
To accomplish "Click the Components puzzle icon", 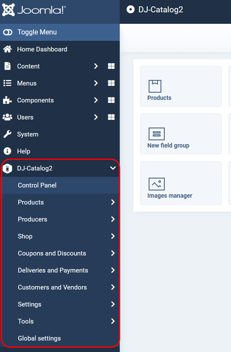I will click(7, 100).
